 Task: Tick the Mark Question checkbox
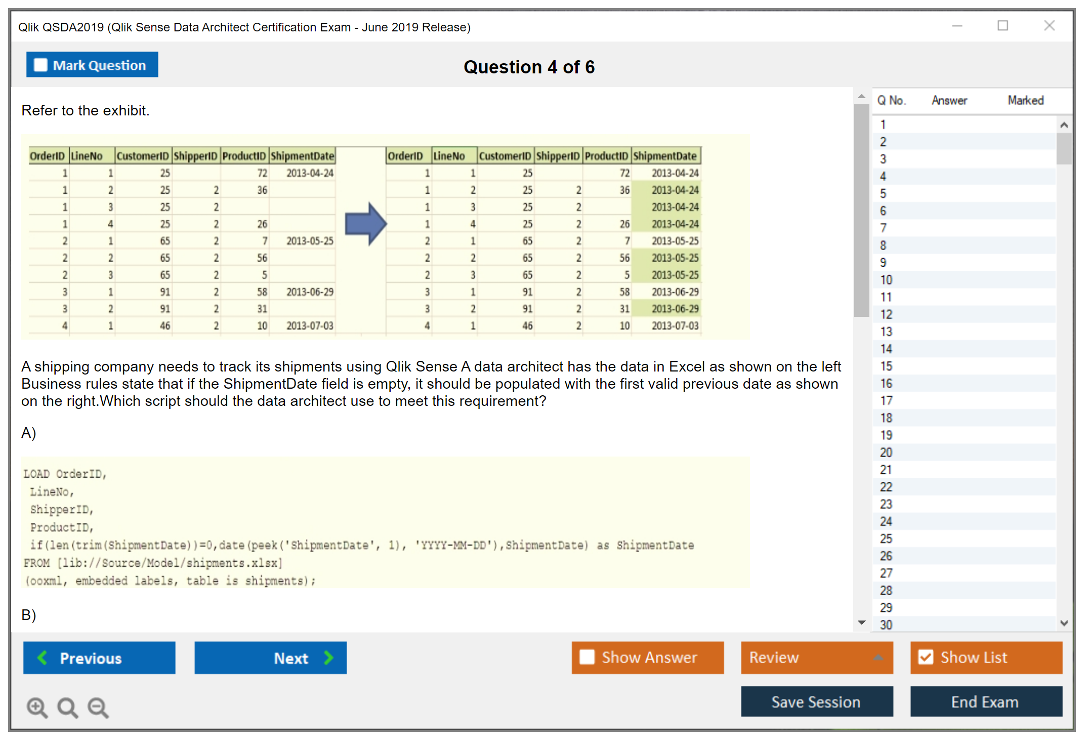tap(40, 65)
